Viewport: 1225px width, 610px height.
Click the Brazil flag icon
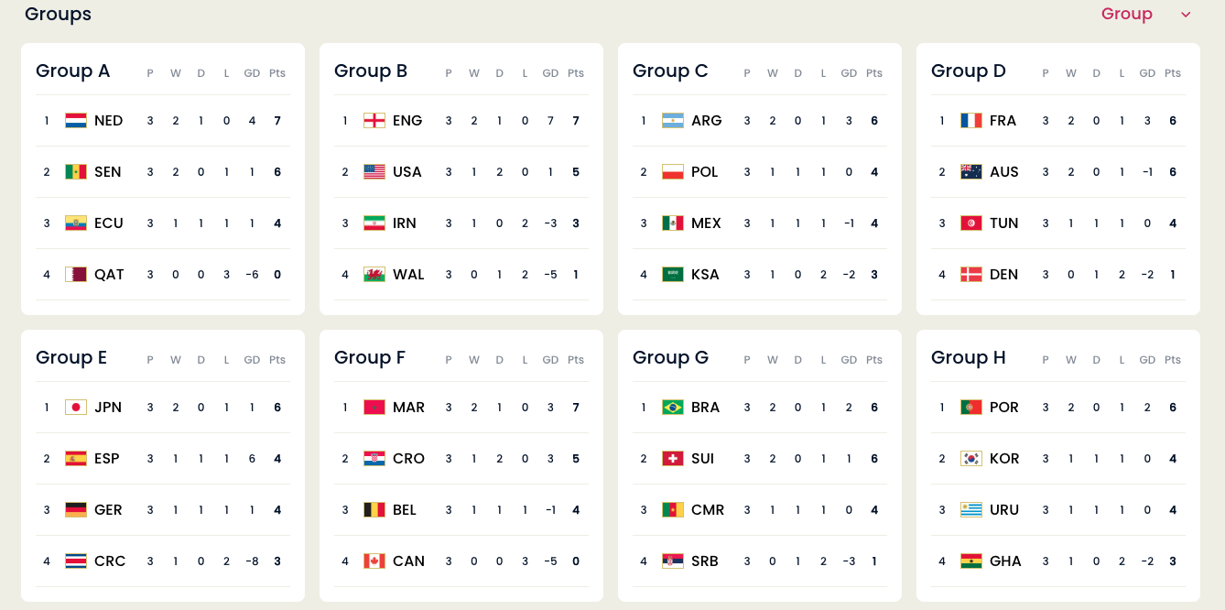[x=673, y=408]
